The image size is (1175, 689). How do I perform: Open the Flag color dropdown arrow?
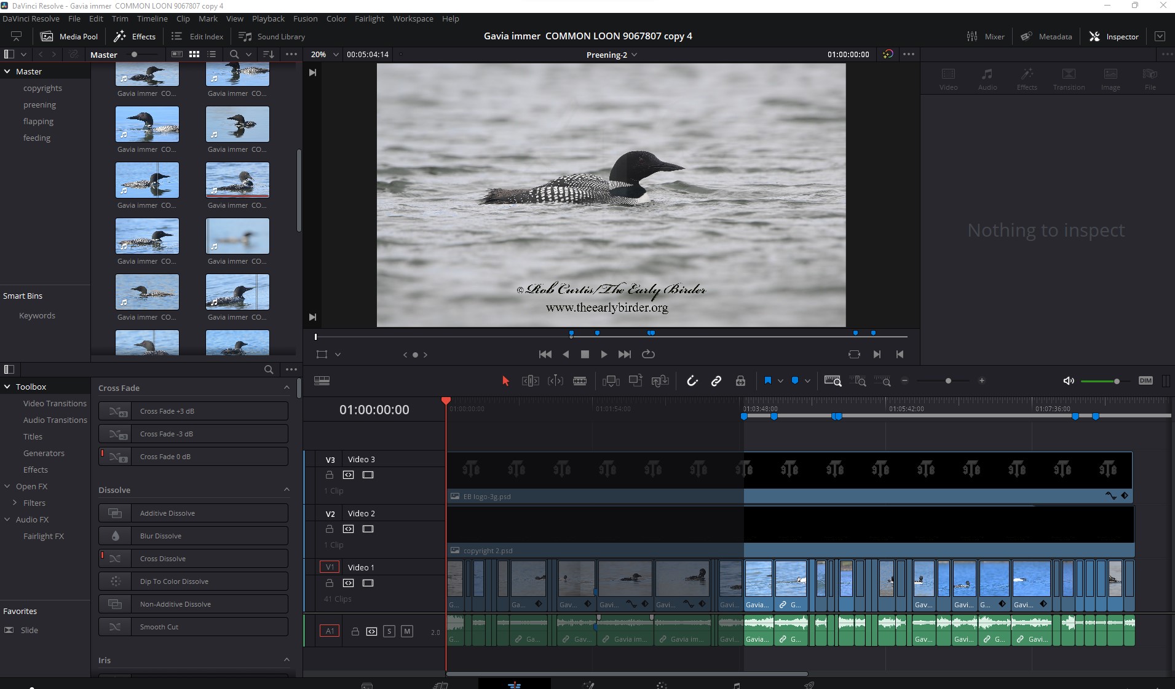point(780,381)
